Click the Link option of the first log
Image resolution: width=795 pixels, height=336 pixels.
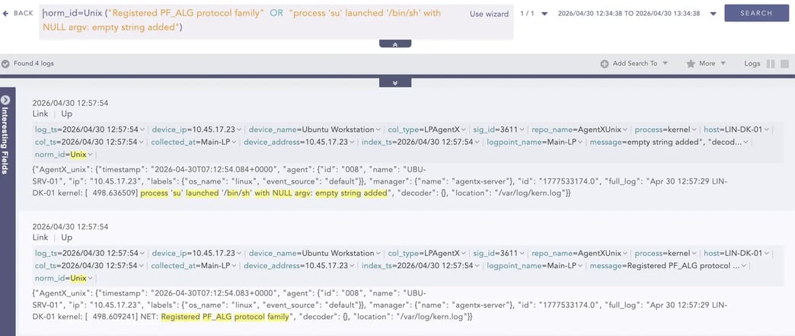click(x=40, y=114)
